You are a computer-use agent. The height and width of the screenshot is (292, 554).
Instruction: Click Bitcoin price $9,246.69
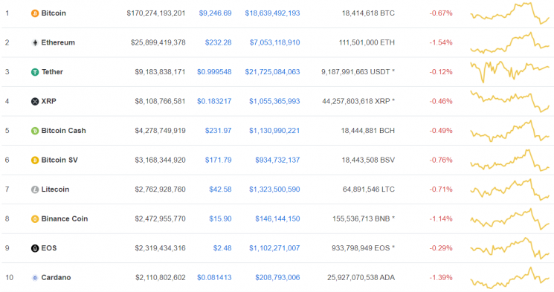[215, 13]
